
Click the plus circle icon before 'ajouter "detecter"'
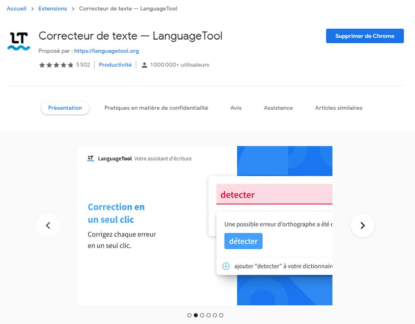[x=226, y=266]
